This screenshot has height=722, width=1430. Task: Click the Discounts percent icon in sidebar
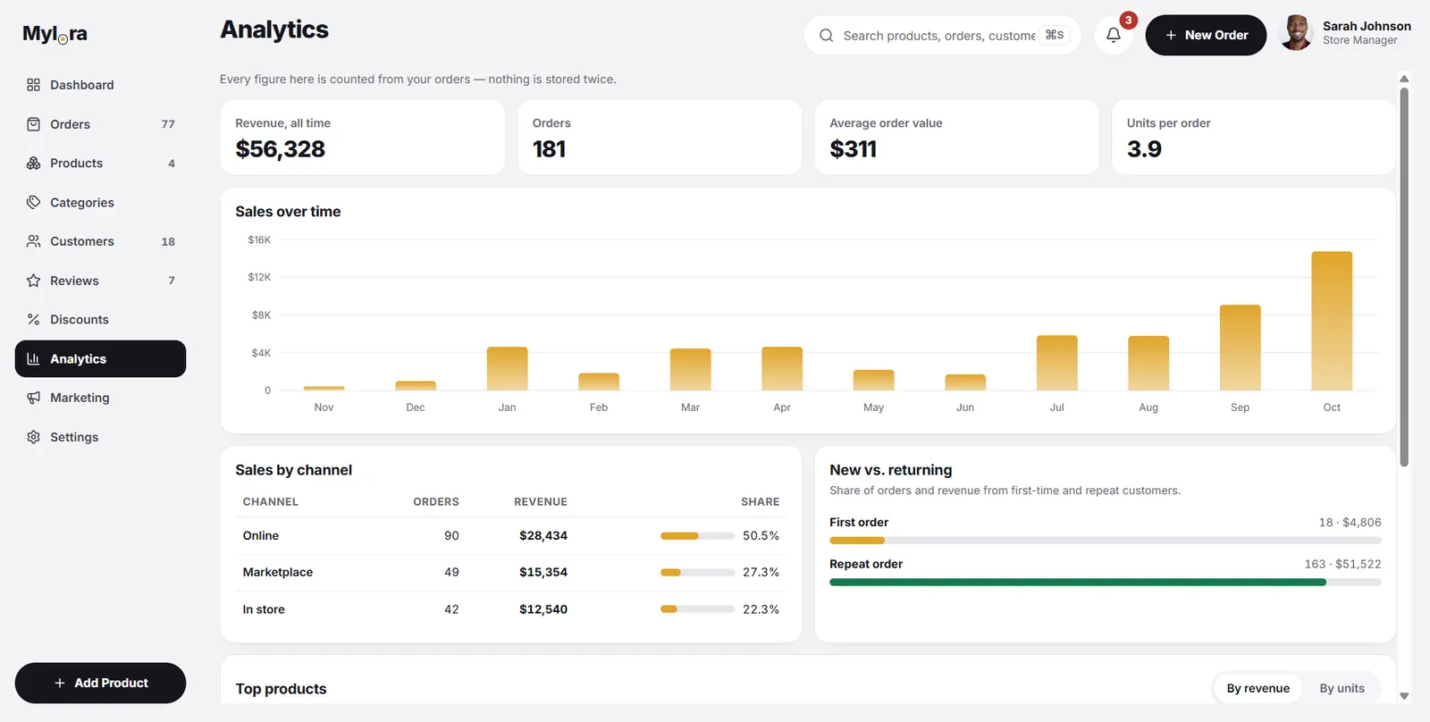(33, 319)
